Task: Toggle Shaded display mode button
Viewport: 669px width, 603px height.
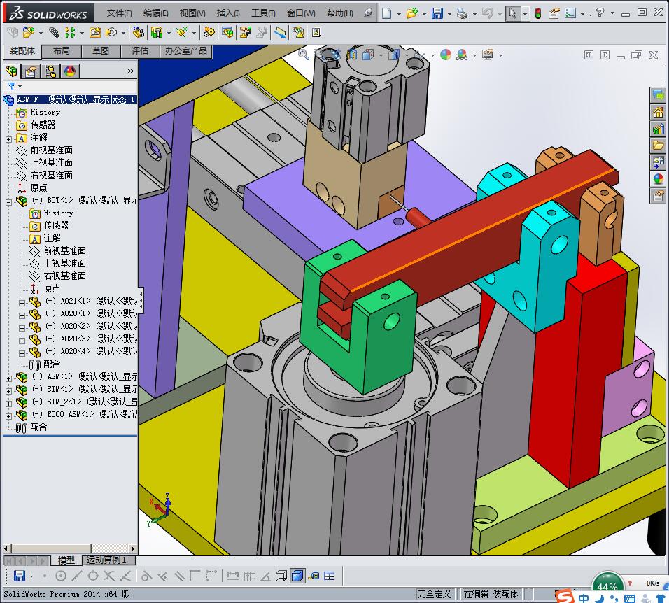Action: (x=297, y=576)
